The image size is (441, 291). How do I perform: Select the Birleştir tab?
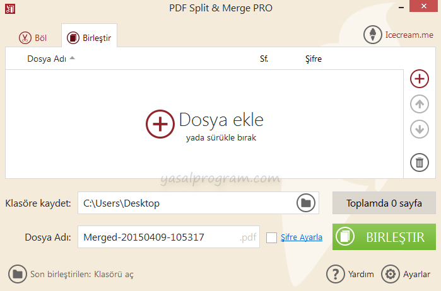click(89, 38)
